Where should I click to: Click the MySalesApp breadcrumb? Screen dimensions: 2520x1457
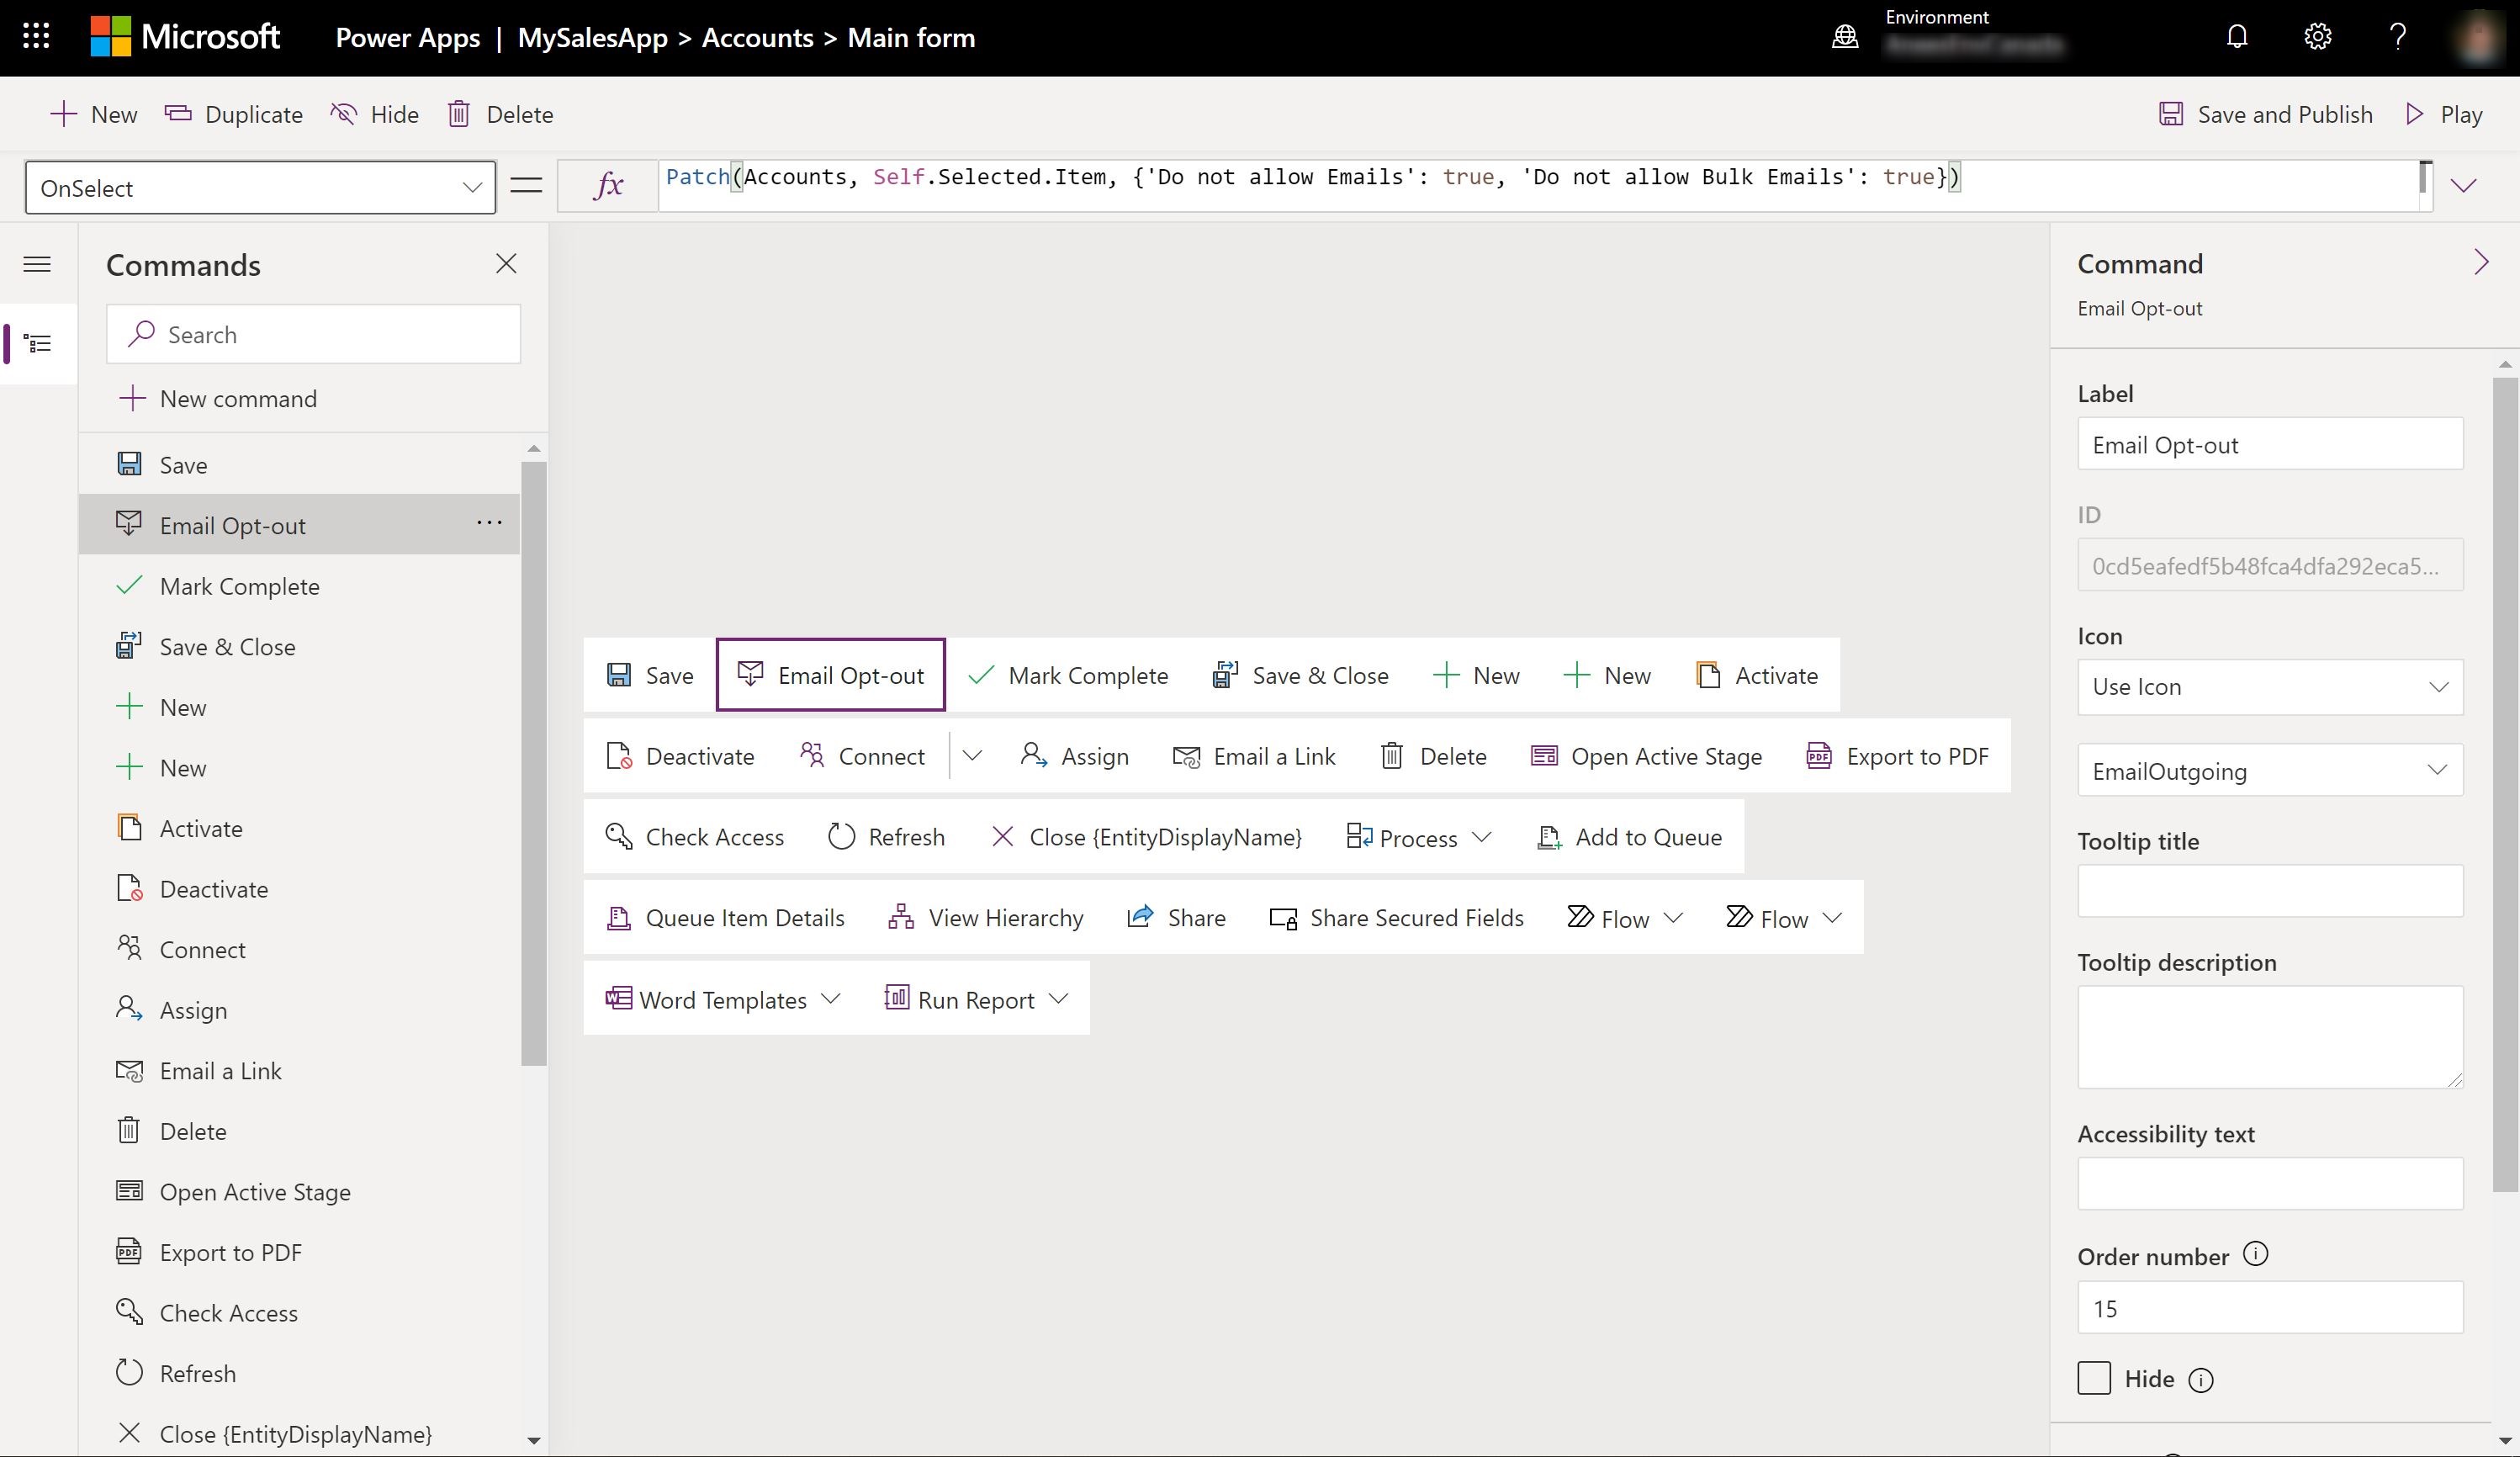[592, 38]
